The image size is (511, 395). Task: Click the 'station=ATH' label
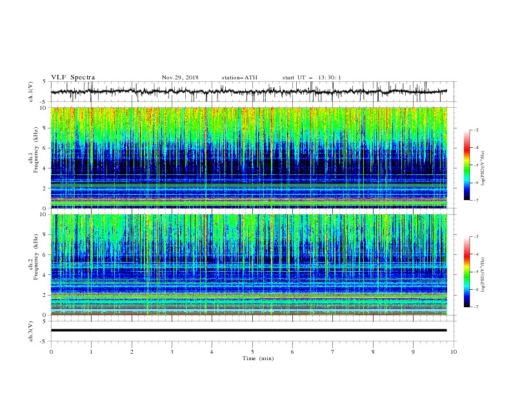pyautogui.click(x=239, y=77)
